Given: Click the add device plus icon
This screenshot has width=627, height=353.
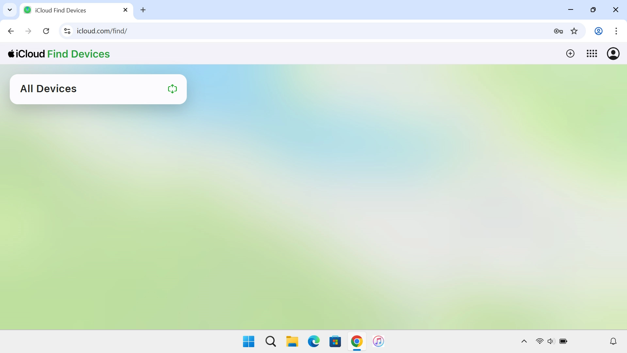Looking at the screenshot, I should pyautogui.click(x=570, y=53).
